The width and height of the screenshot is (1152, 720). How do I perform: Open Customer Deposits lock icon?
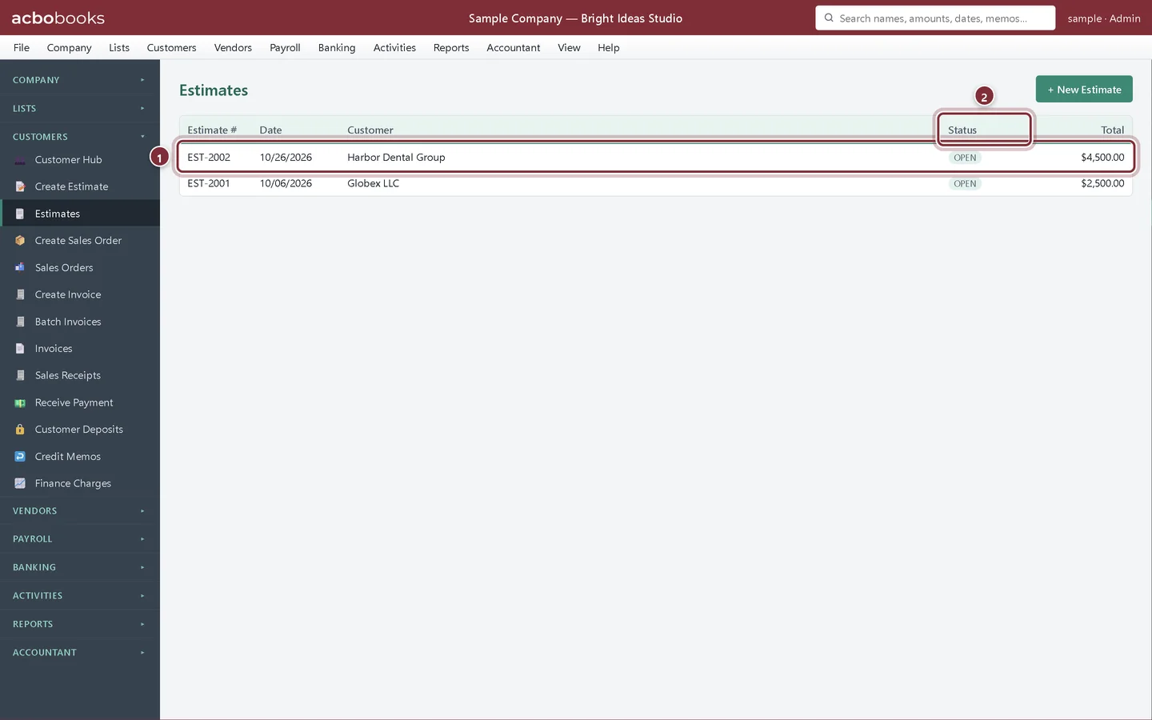(20, 430)
